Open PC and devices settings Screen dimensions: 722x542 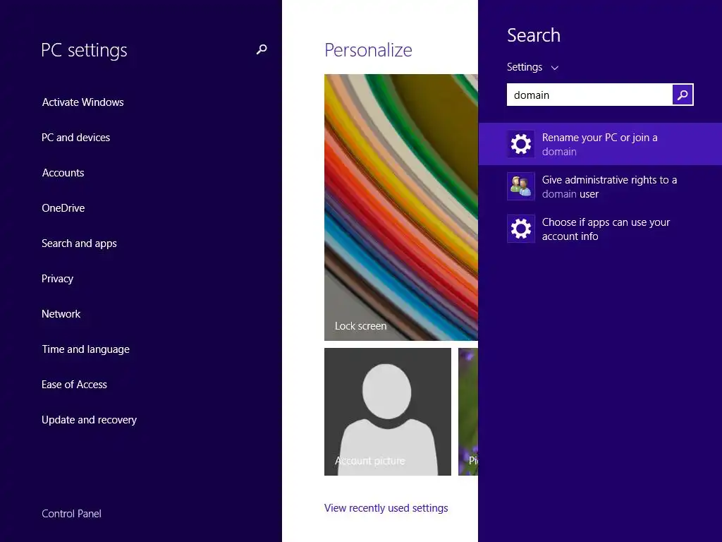(x=76, y=138)
